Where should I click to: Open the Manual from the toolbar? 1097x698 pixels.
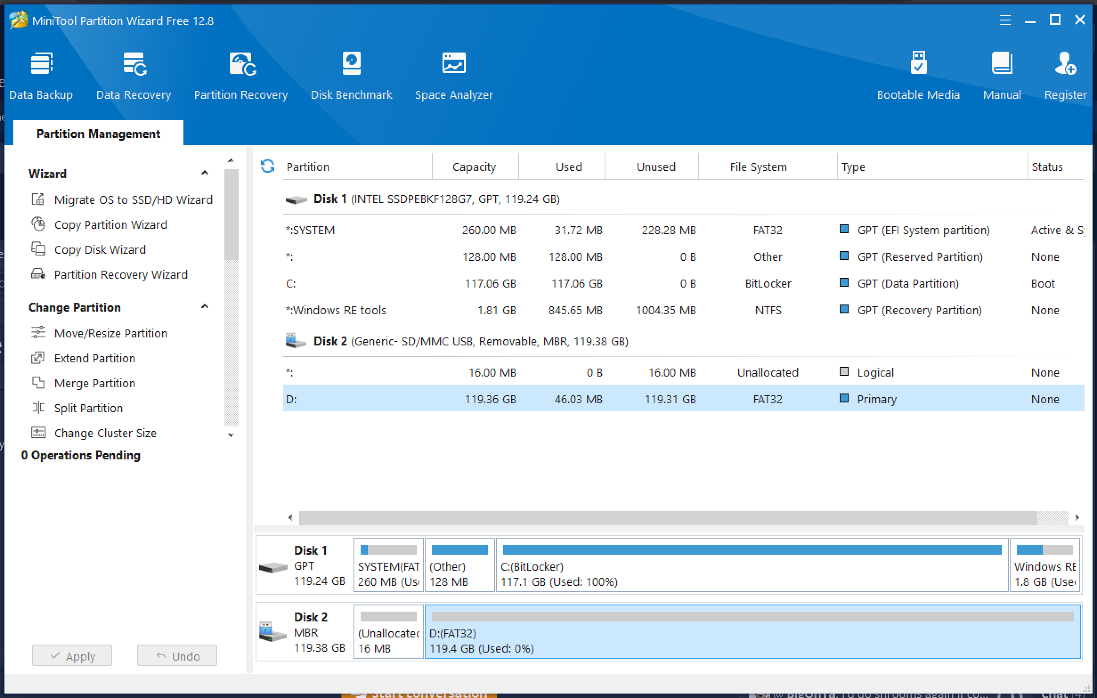(x=1002, y=76)
